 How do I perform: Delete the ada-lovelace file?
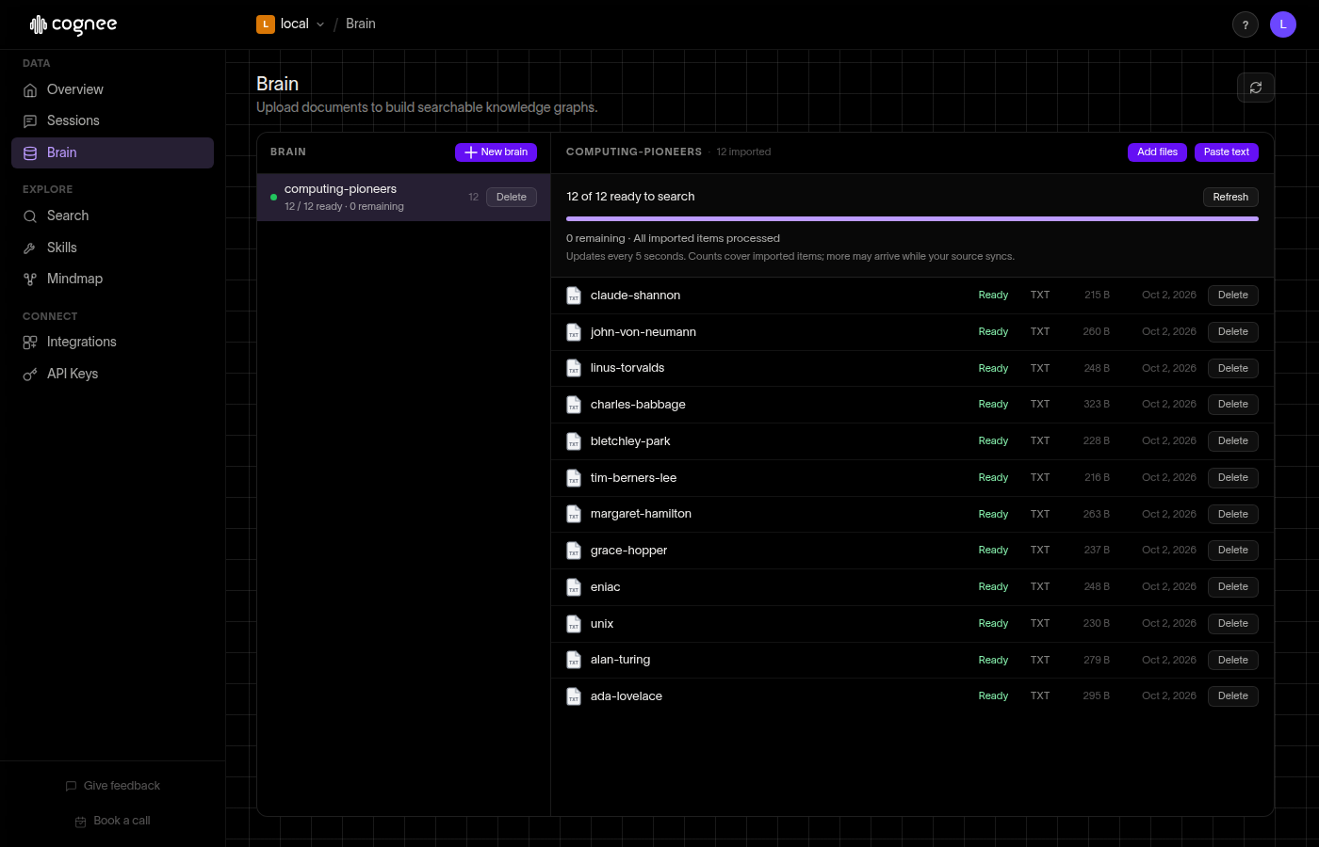[1233, 696]
